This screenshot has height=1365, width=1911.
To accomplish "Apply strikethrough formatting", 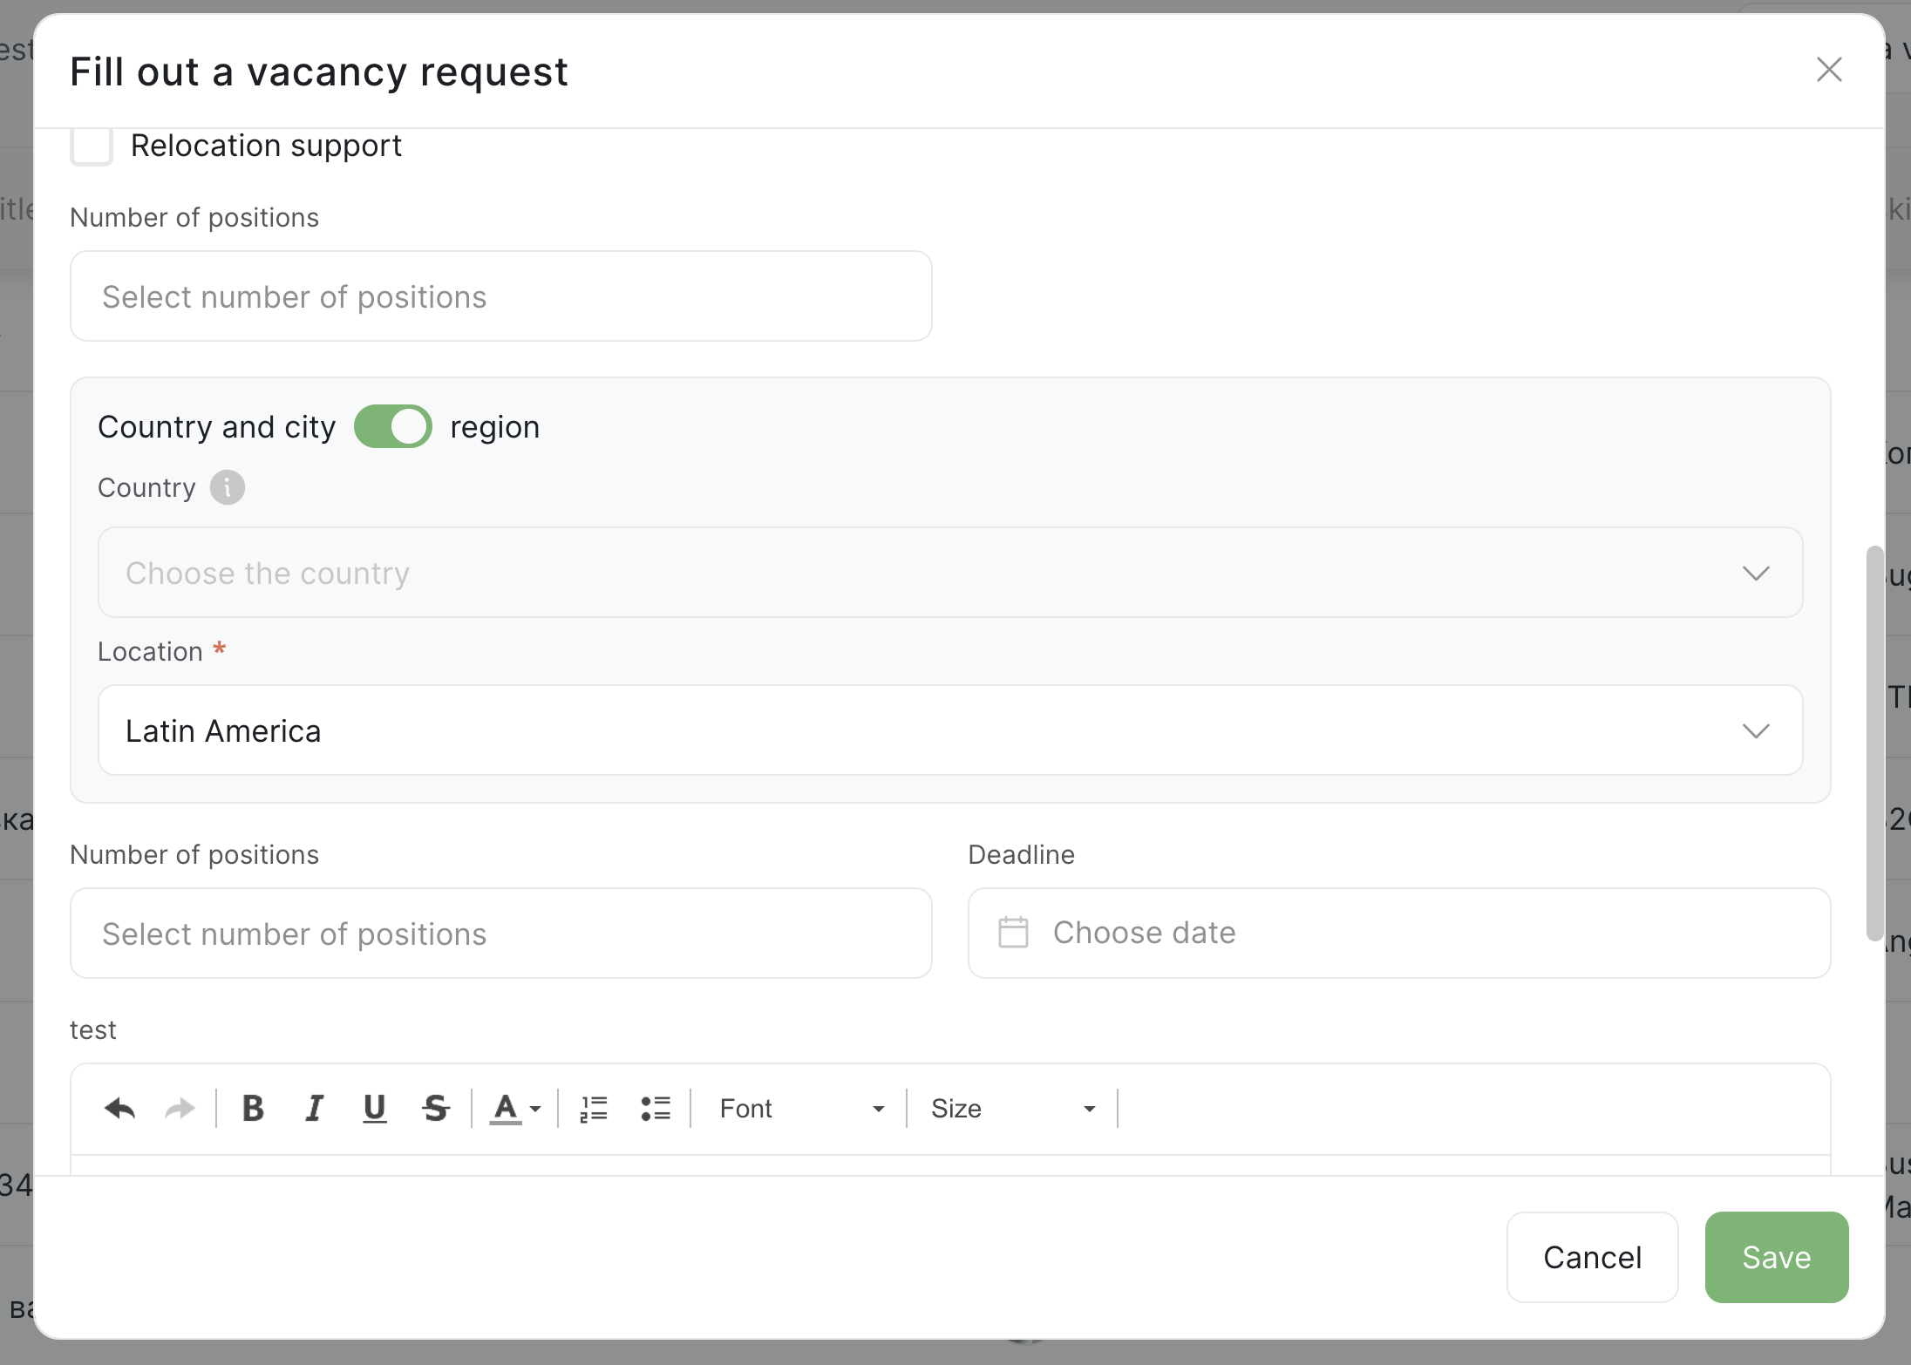I will point(435,1109).
